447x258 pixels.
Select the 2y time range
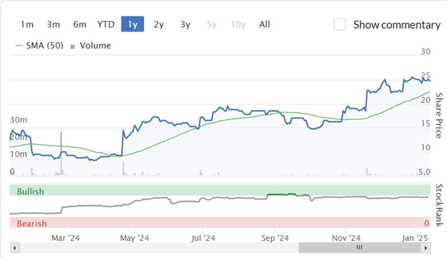159,25
